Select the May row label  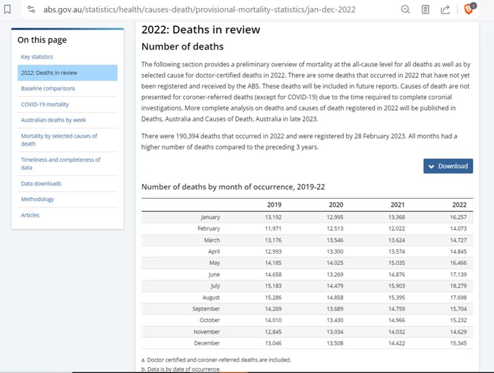point(215,263)
